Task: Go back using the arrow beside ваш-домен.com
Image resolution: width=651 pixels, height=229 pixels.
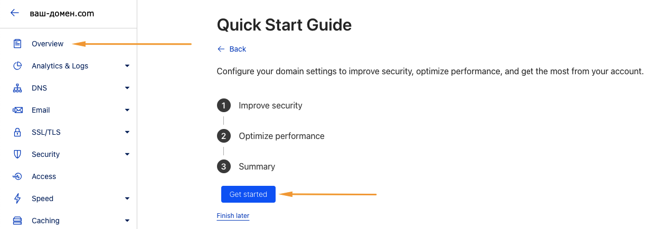Action: tap(15, 13)
